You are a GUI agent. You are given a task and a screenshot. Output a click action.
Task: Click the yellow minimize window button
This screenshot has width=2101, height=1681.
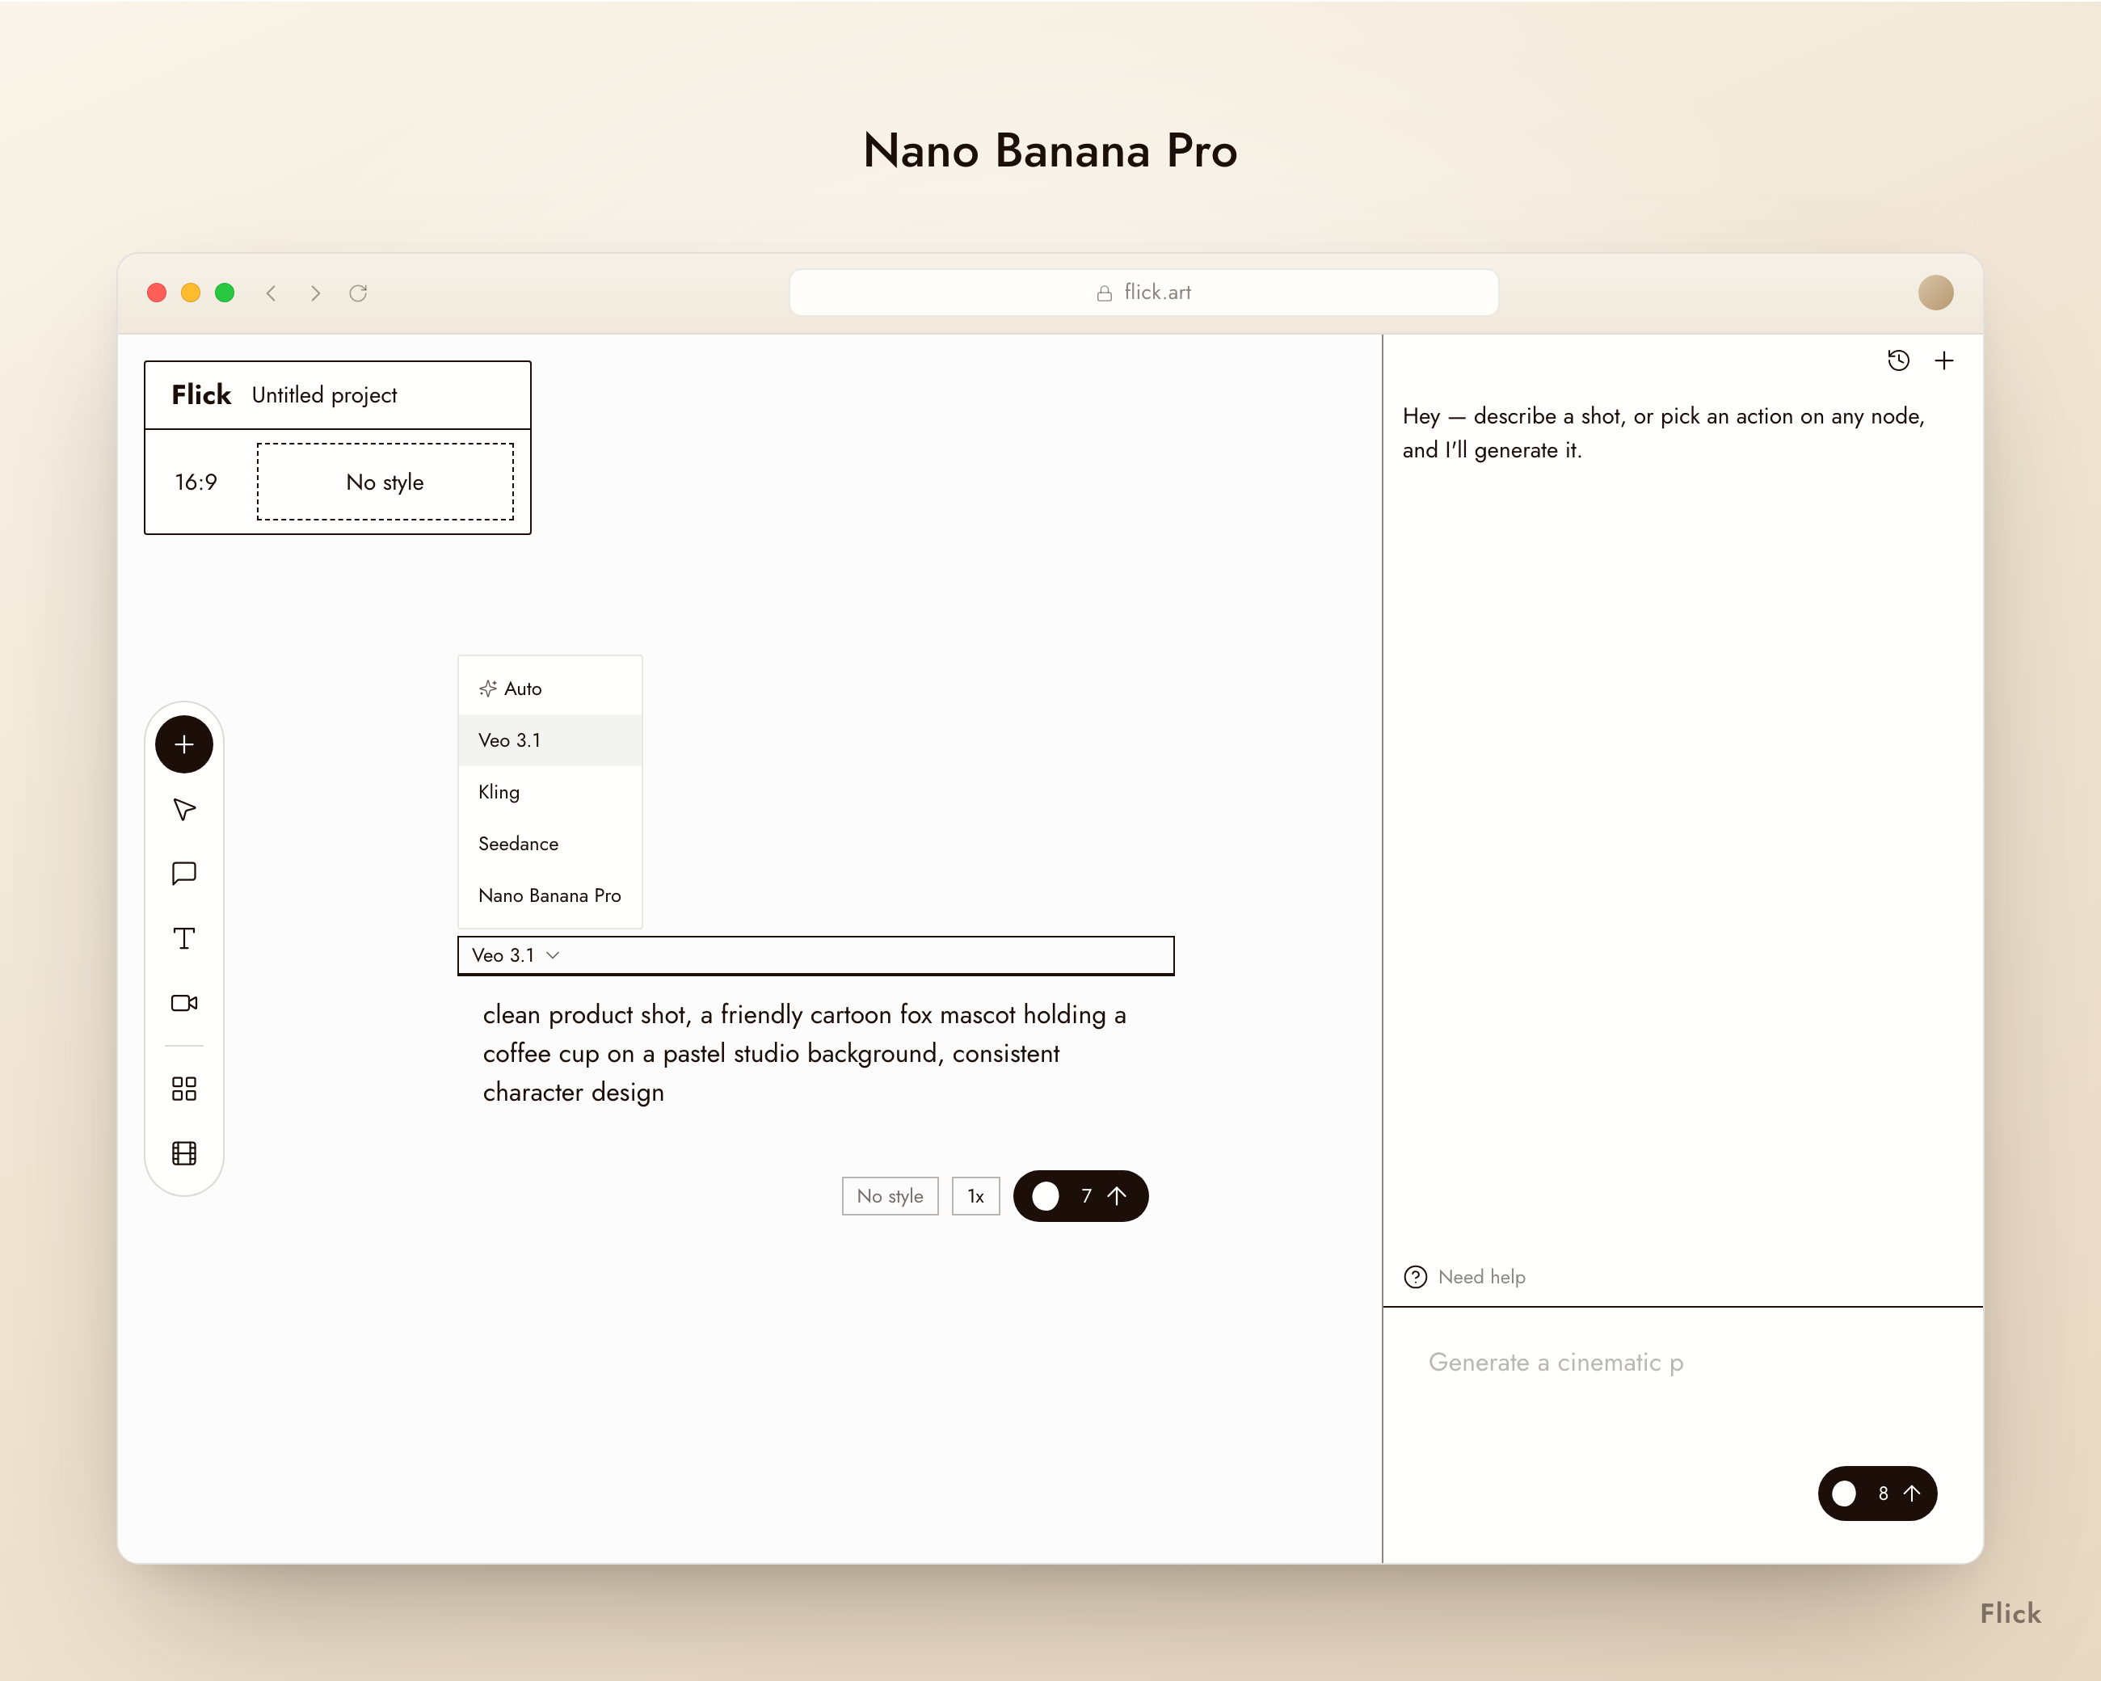tap(191, 293)
